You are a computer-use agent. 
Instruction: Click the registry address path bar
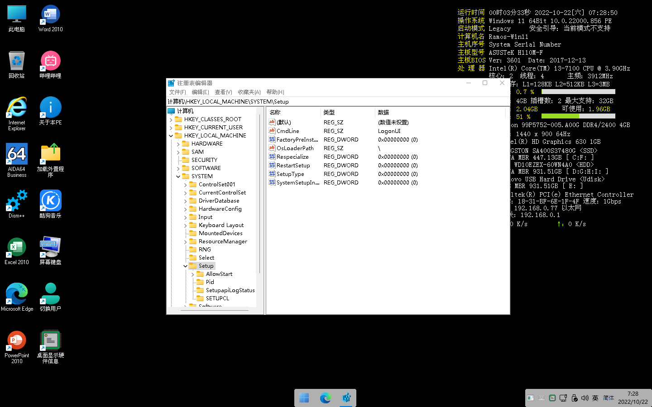point(338,102)
